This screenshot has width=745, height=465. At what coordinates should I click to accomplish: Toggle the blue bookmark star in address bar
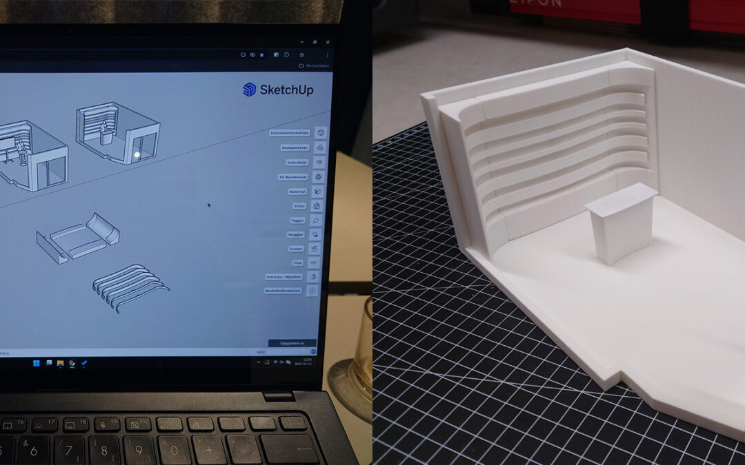point(261,54)
